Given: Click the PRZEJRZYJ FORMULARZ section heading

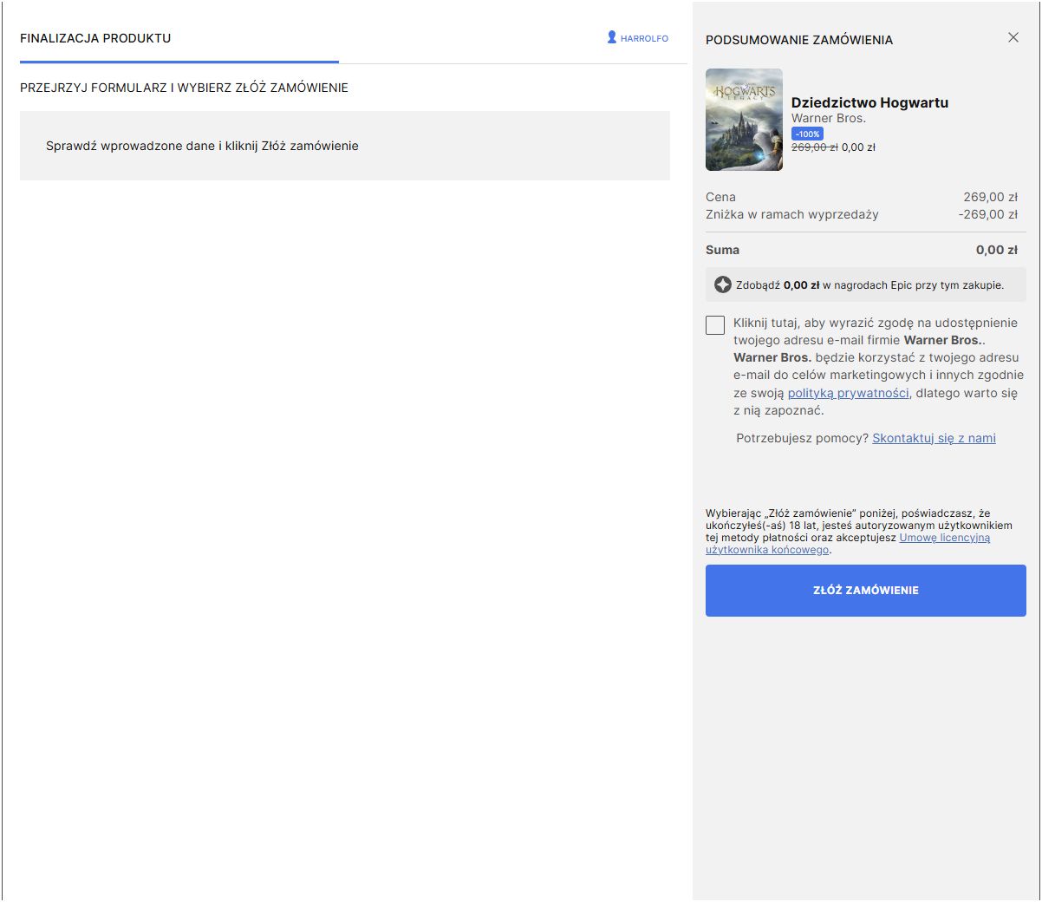Looking at the screenshot, I should pyautogui.click(x=184, y=88).
